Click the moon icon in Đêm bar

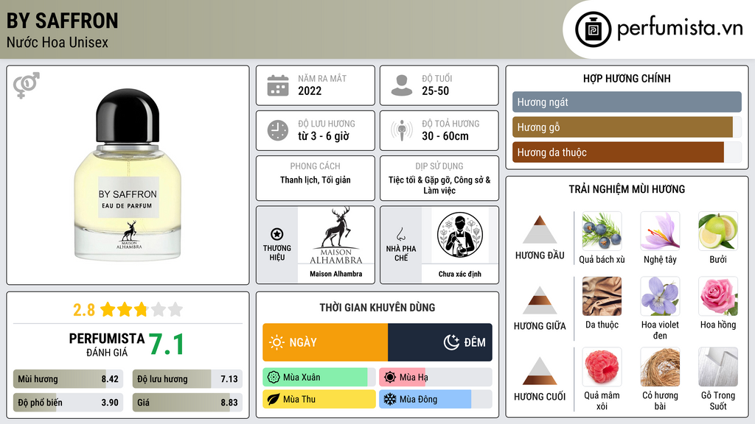click(451, 342)
